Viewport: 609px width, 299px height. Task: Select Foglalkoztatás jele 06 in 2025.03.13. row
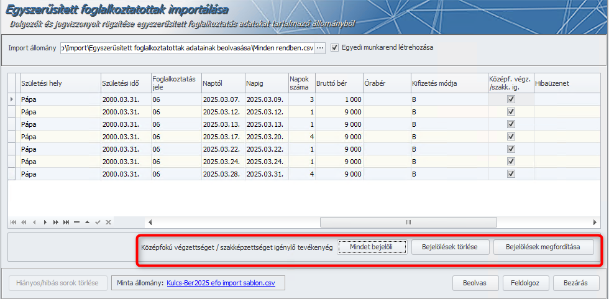[176, 124]
